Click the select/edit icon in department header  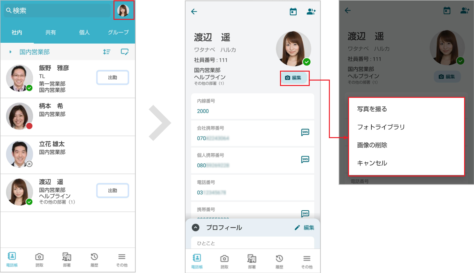[x=125, y=52]
